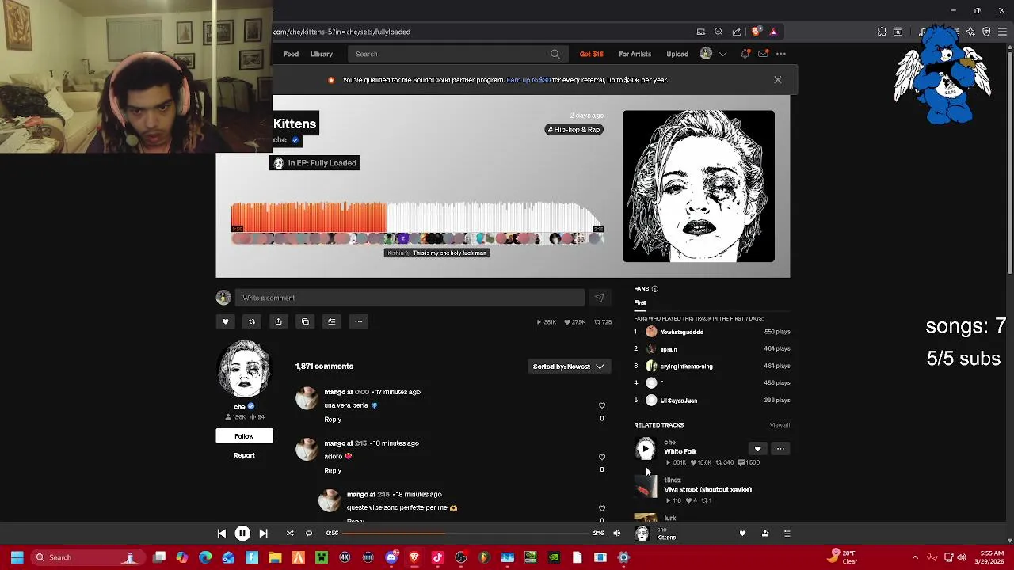Copy the track link with the copy icon

coord(305,321)
